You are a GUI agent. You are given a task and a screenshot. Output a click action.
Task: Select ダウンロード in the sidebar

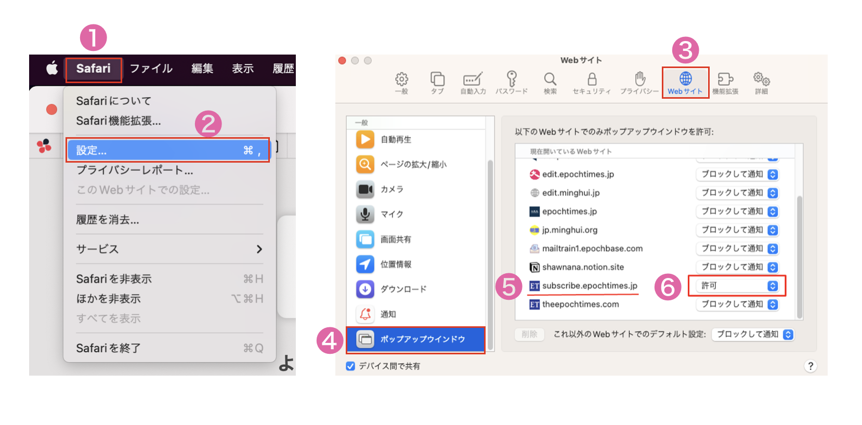[416, 289]
